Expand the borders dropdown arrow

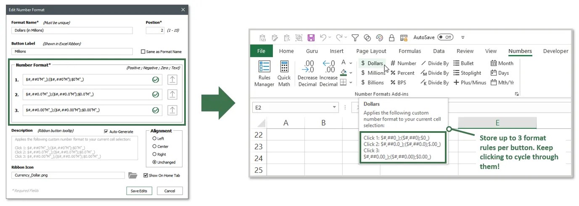click(351, 82)
